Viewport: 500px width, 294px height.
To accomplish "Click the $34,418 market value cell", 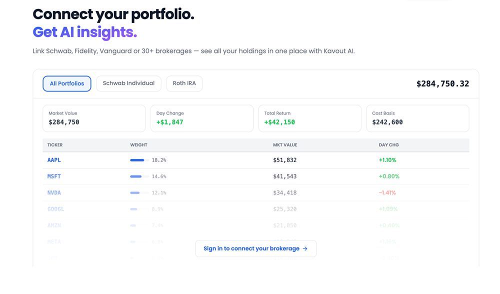I will [x=285, y=192].
